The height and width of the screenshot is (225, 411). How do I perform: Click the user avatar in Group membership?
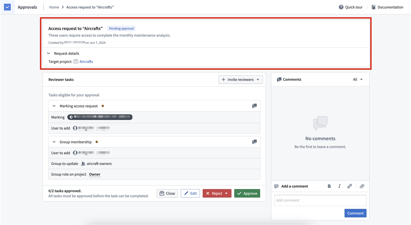[x=75, y=153]
